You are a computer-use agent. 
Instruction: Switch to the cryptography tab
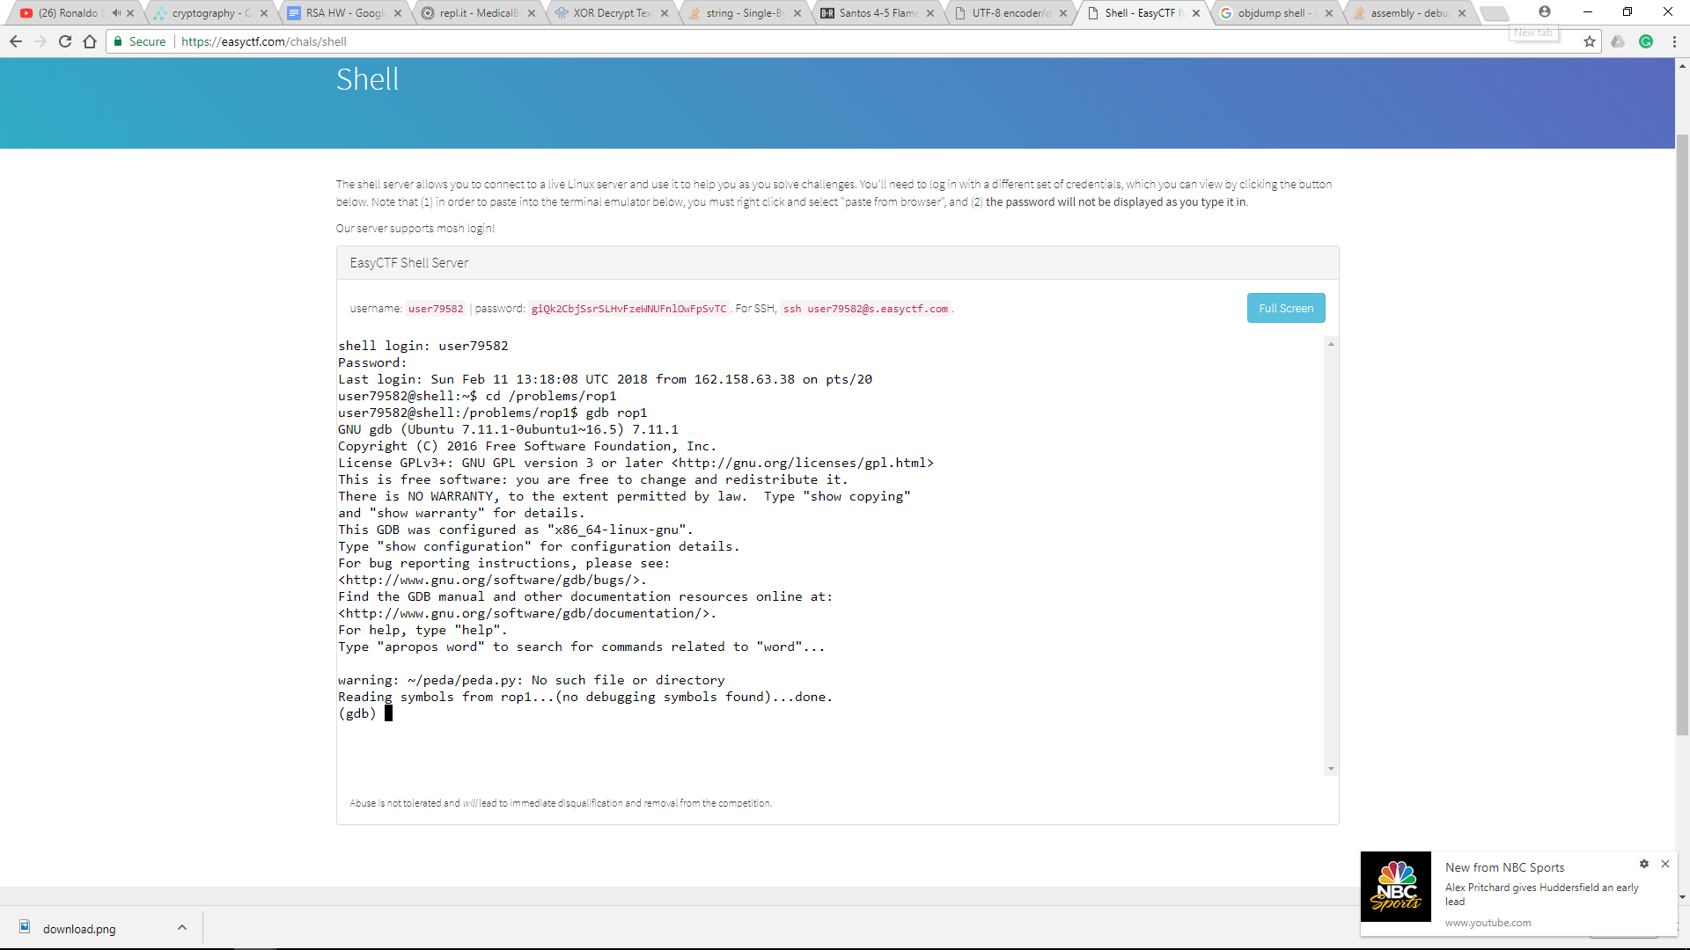click(x=211, y=13)
